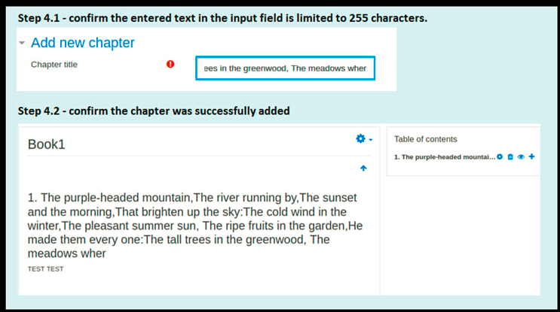Click the Chapter title label
Screen dimensions: 560x312
point(54,65)
